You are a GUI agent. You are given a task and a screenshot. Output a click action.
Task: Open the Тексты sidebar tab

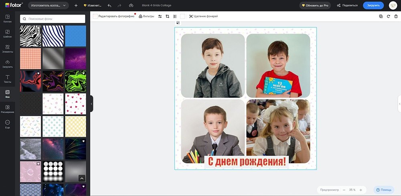point(7,79)
